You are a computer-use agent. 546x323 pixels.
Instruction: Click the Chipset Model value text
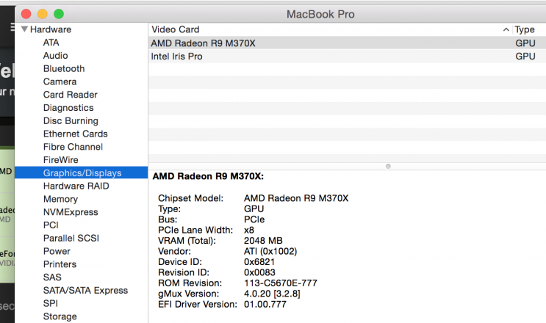tap(296, 198)
